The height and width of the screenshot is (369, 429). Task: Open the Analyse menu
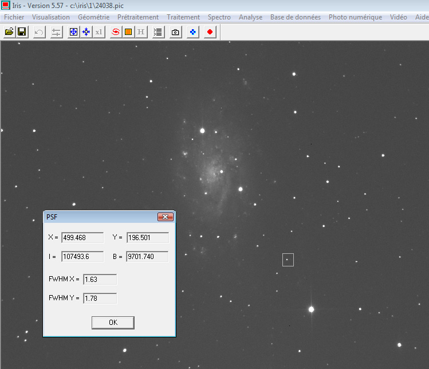(x=251, y=17)
